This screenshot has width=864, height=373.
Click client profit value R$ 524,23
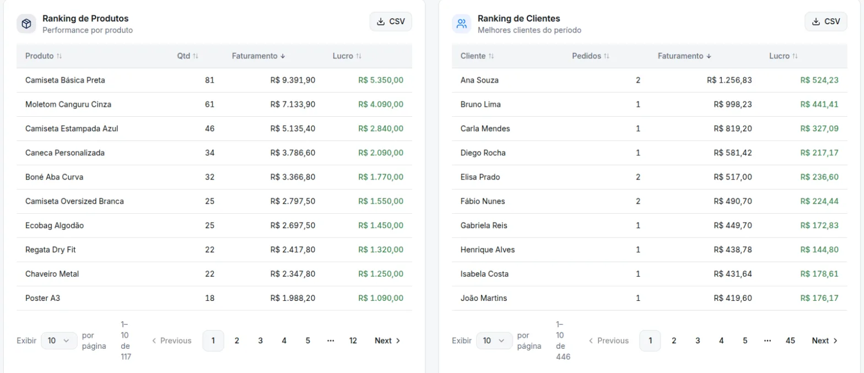819,80
